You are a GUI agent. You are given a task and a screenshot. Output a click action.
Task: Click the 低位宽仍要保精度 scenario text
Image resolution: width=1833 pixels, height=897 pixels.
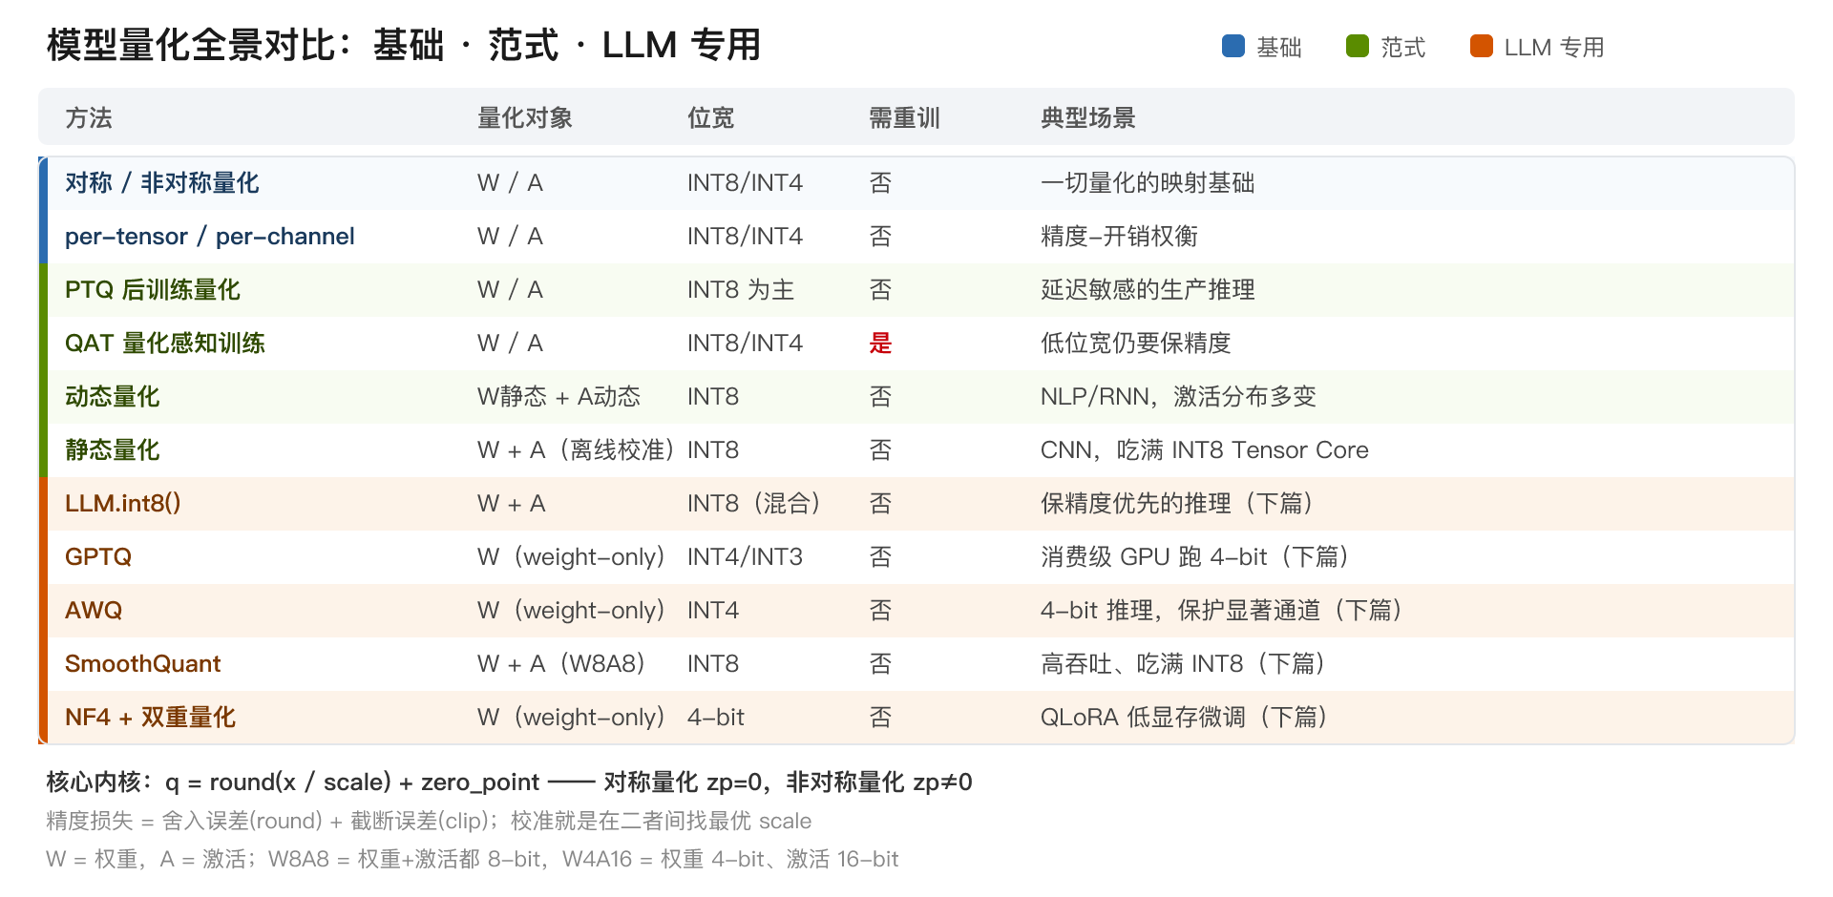pos(1136,343)
